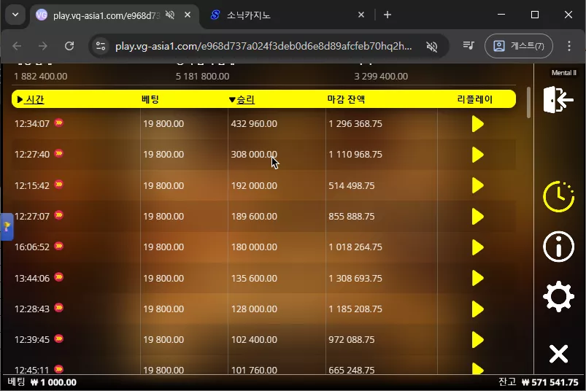Viewport: 586px width, 391px height.
Task: View site information icon in address bar
Action: 101,46
